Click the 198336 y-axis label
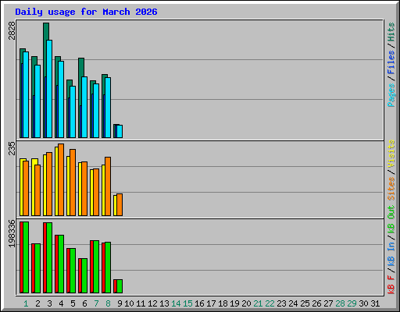The width and height of the screenshot is (400, 312). (12, 233)
